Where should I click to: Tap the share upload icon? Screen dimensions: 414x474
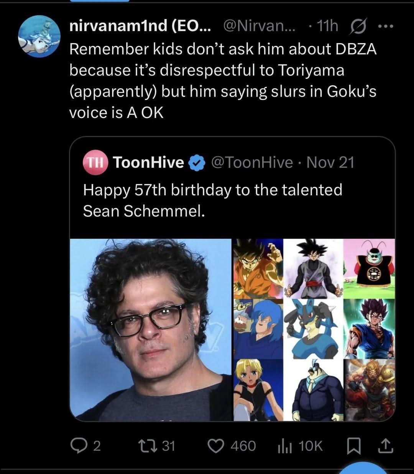[x=385, y=446]
